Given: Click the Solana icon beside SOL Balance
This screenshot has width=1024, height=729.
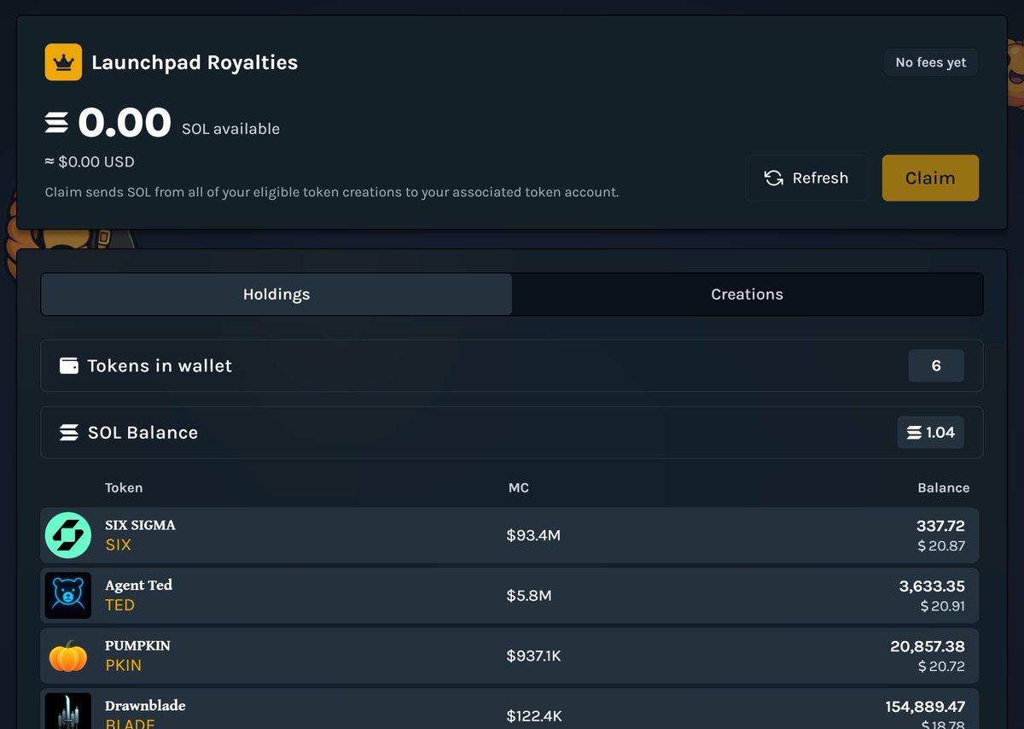Looking at the screenshot, I should pos(69,433).
